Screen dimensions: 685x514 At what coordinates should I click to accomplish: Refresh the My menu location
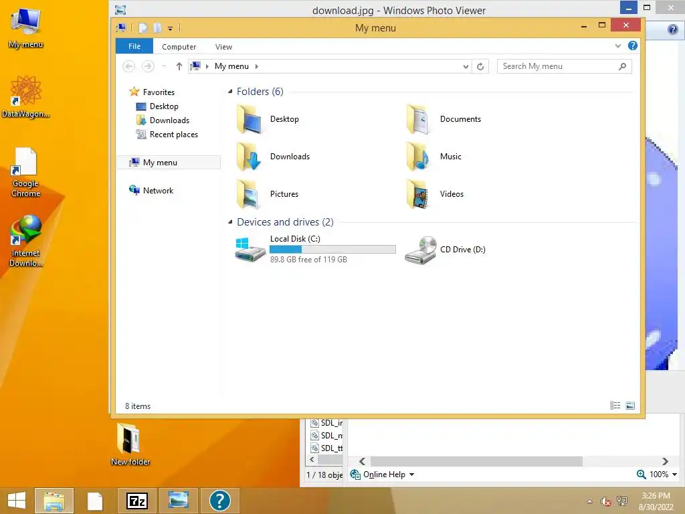point(480,66)
